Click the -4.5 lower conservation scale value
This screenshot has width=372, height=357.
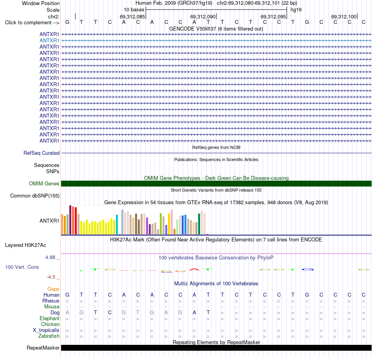coord(51,277)
